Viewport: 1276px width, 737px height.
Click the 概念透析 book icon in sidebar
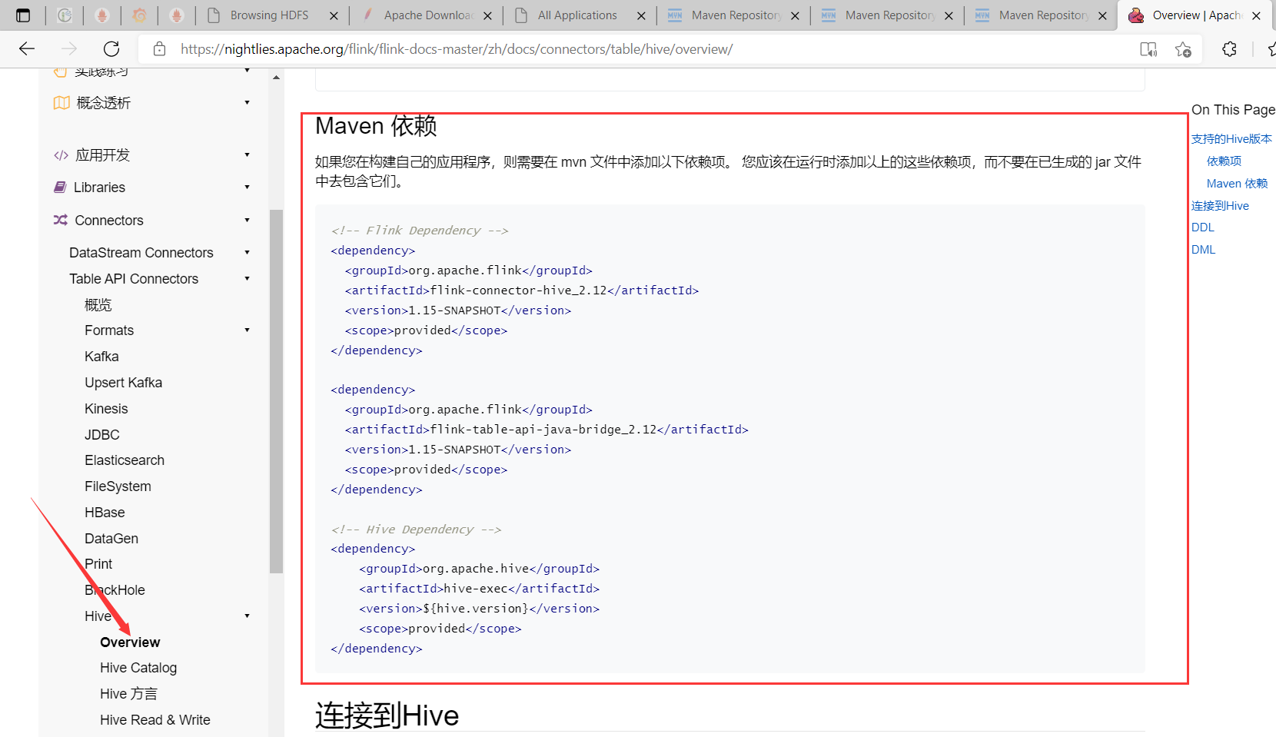pyautogui.click(x=61, y=102)
